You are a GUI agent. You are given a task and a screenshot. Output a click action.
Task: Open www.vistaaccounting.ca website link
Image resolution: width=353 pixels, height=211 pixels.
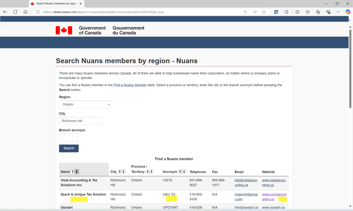click(274, 183)
